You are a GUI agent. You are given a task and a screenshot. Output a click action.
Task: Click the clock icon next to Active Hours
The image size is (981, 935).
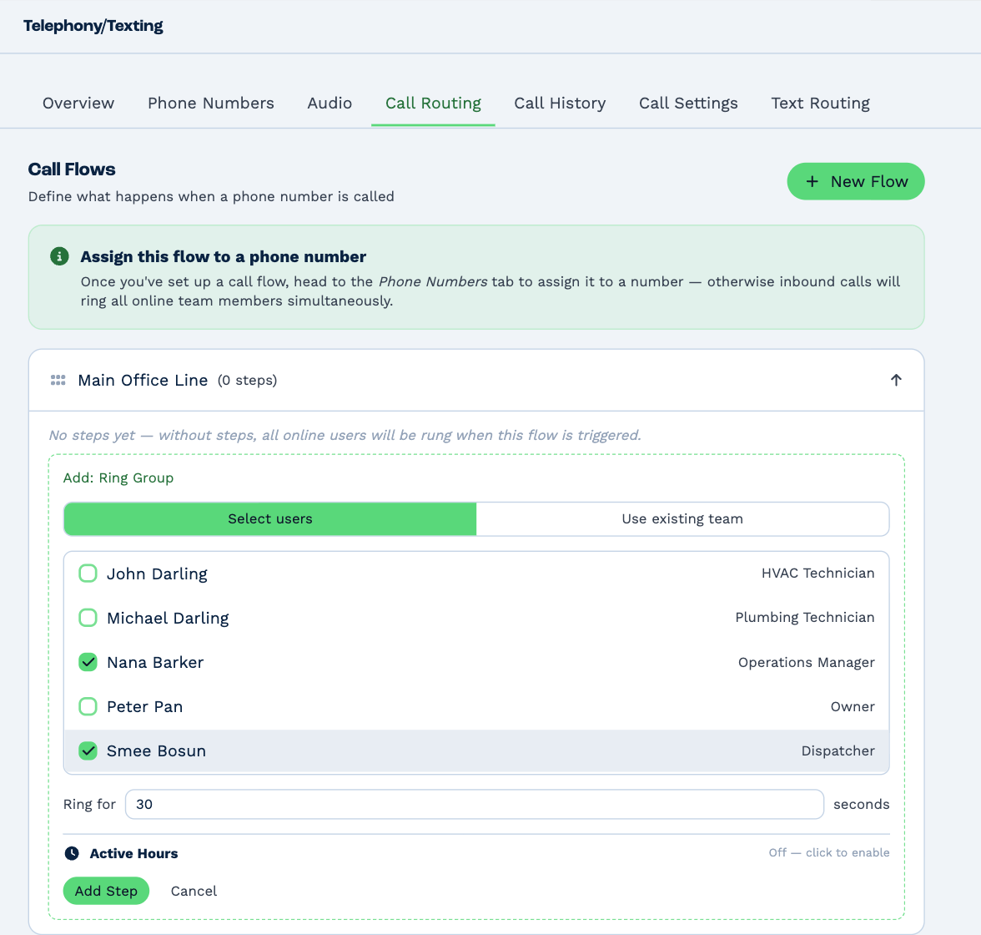72,853
